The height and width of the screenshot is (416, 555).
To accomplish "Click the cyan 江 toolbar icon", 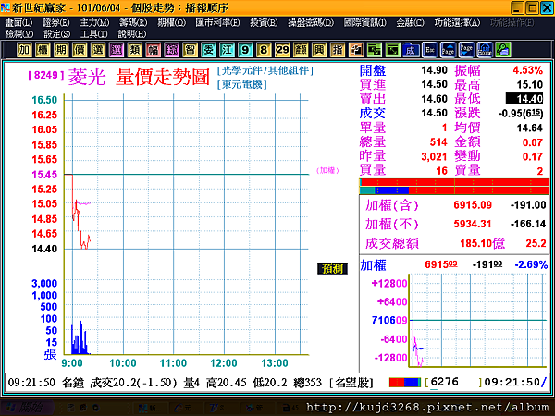I will (x=227, y=50).
